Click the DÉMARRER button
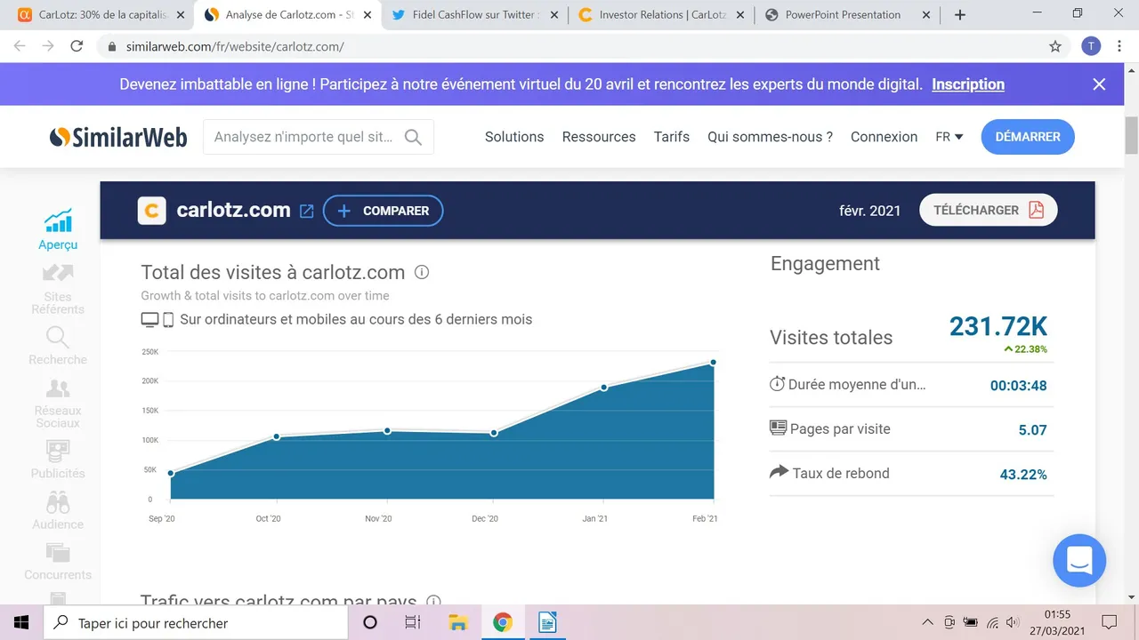1139x640 pixels. pos(1028,137)
